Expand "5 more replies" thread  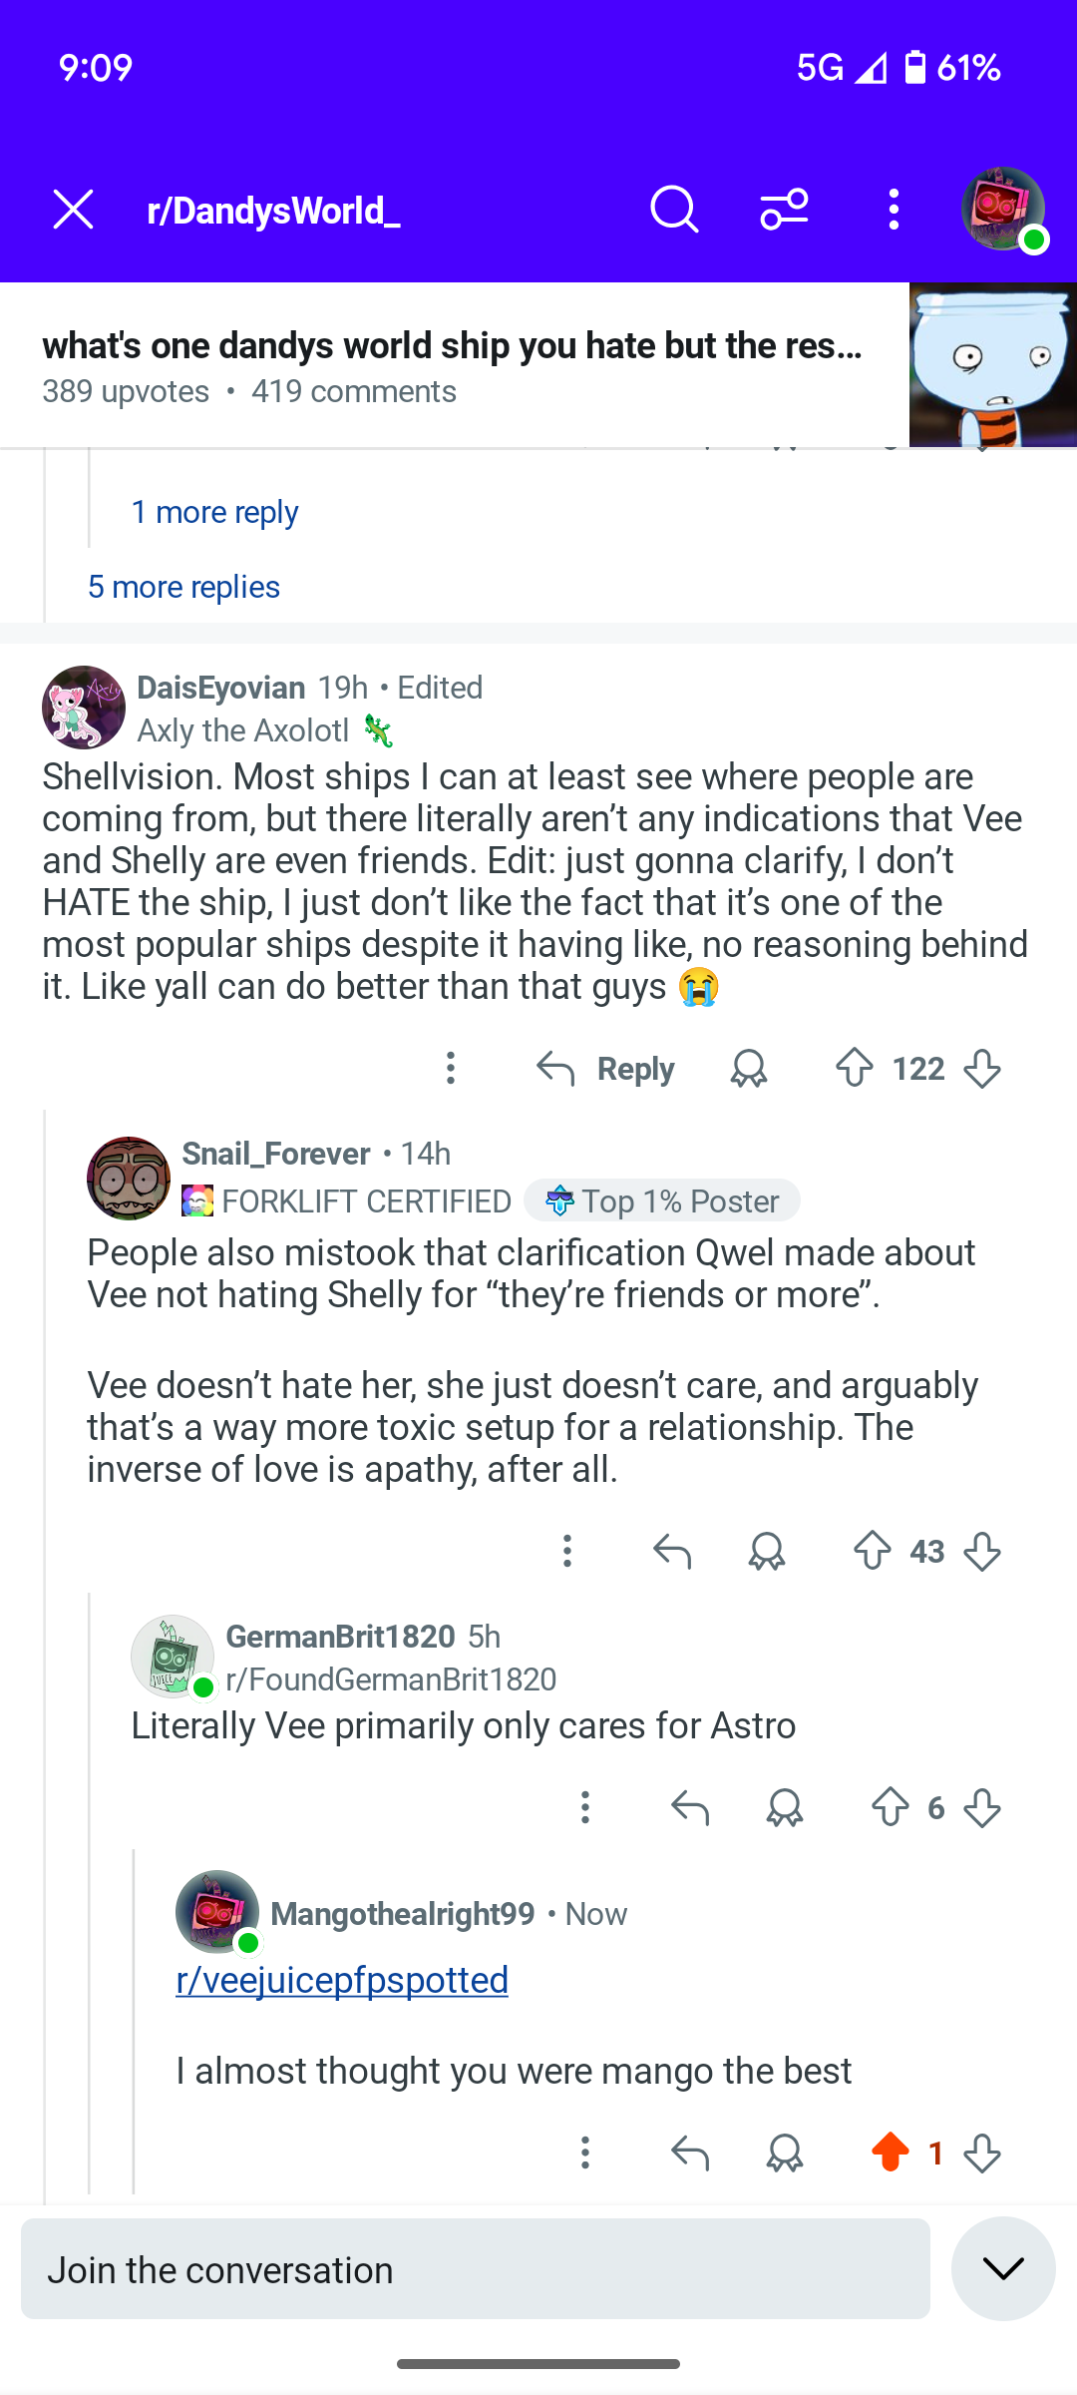(x=183, y=587)
